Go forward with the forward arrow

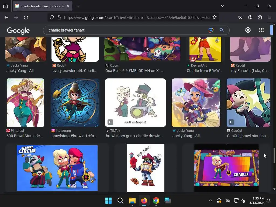pos(16,18)
